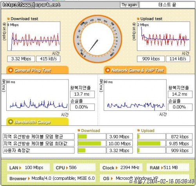
Task: Click the 10.00 Mbps download progress bar
Action: [92, 143]
